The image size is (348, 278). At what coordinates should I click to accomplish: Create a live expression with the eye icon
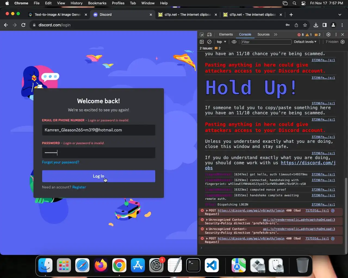coord(234,42)
